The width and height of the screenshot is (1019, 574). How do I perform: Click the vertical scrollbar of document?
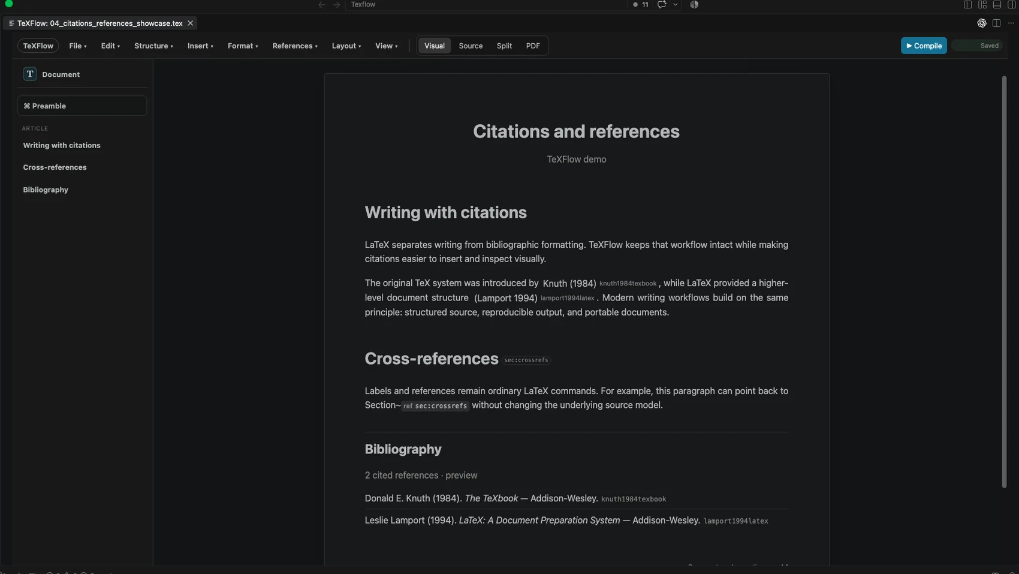point(1004,282)
